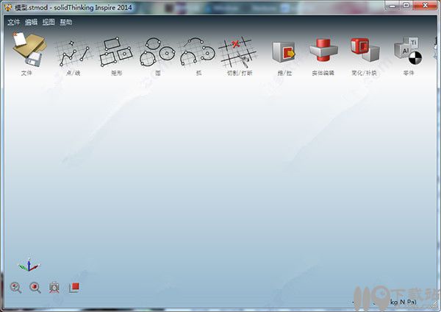The width and height of the screenshot is (441, 312).
Task: Open the 视图 menu
Action: tap(49, 22)
